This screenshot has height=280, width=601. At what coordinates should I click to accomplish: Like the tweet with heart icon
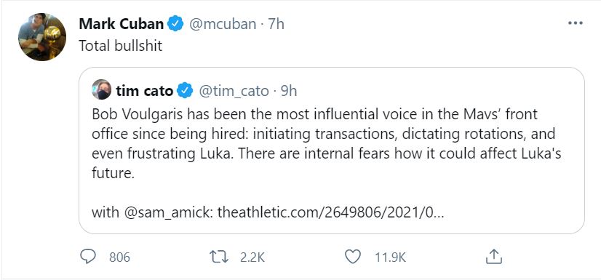pyautogui.click(x=353, y=257)
